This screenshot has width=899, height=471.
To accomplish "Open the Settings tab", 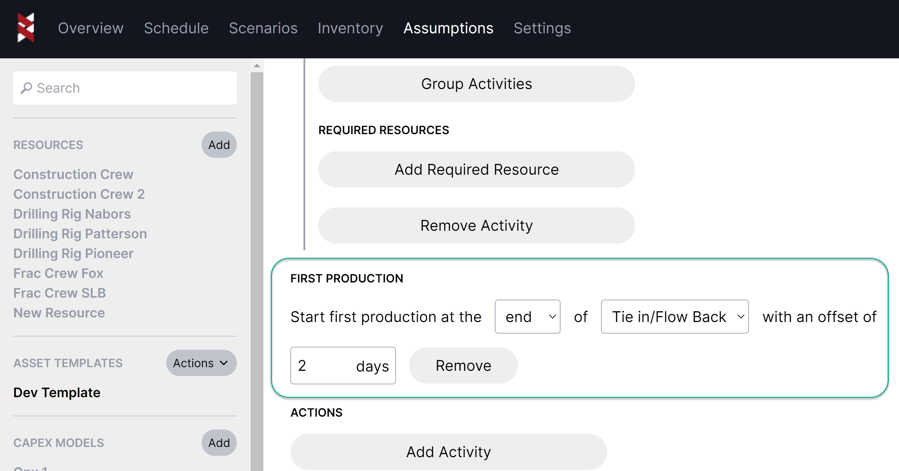I will point(542,28).
